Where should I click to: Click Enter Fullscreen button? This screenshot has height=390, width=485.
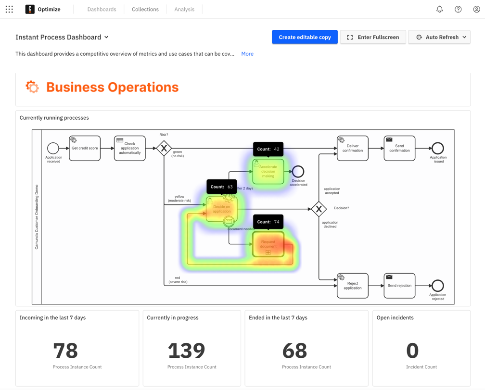coord(373,37)
